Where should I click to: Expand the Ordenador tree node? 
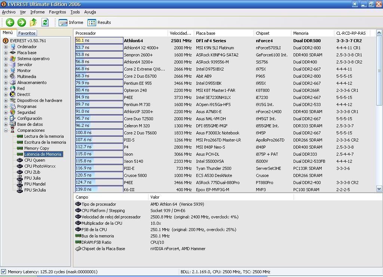(x=6, y=47)
